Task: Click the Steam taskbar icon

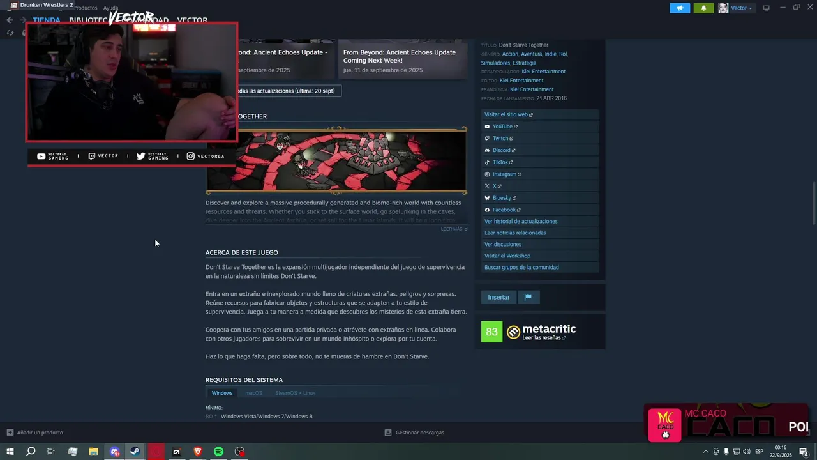Action: [135, 452]
